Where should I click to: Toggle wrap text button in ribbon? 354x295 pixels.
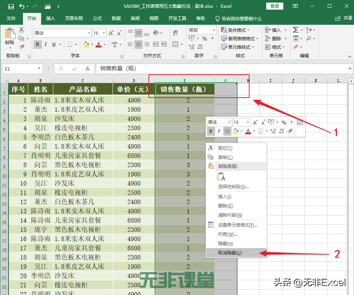coord(176,33)
